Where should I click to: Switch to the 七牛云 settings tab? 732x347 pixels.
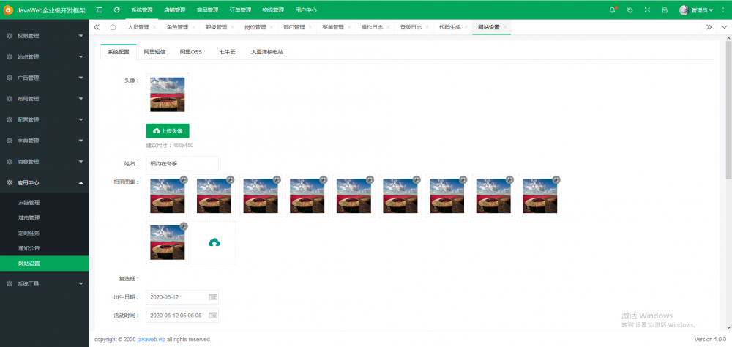pyautogui.click(x=228, y=52)
